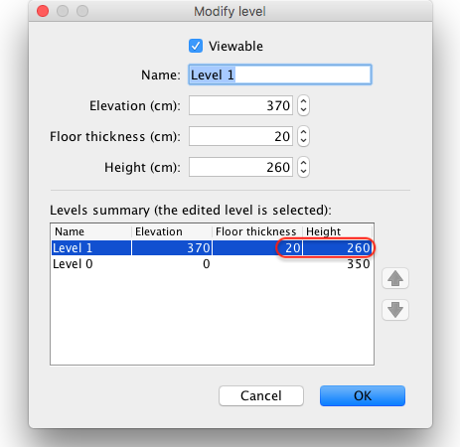460x447 pixels.
Task: Decrease Height value with stepper down arrow
Action: point(303,172)
